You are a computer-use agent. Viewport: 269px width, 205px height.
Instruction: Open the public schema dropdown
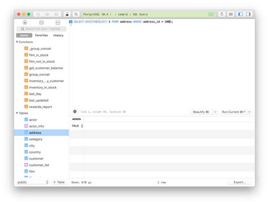(33, 182)
